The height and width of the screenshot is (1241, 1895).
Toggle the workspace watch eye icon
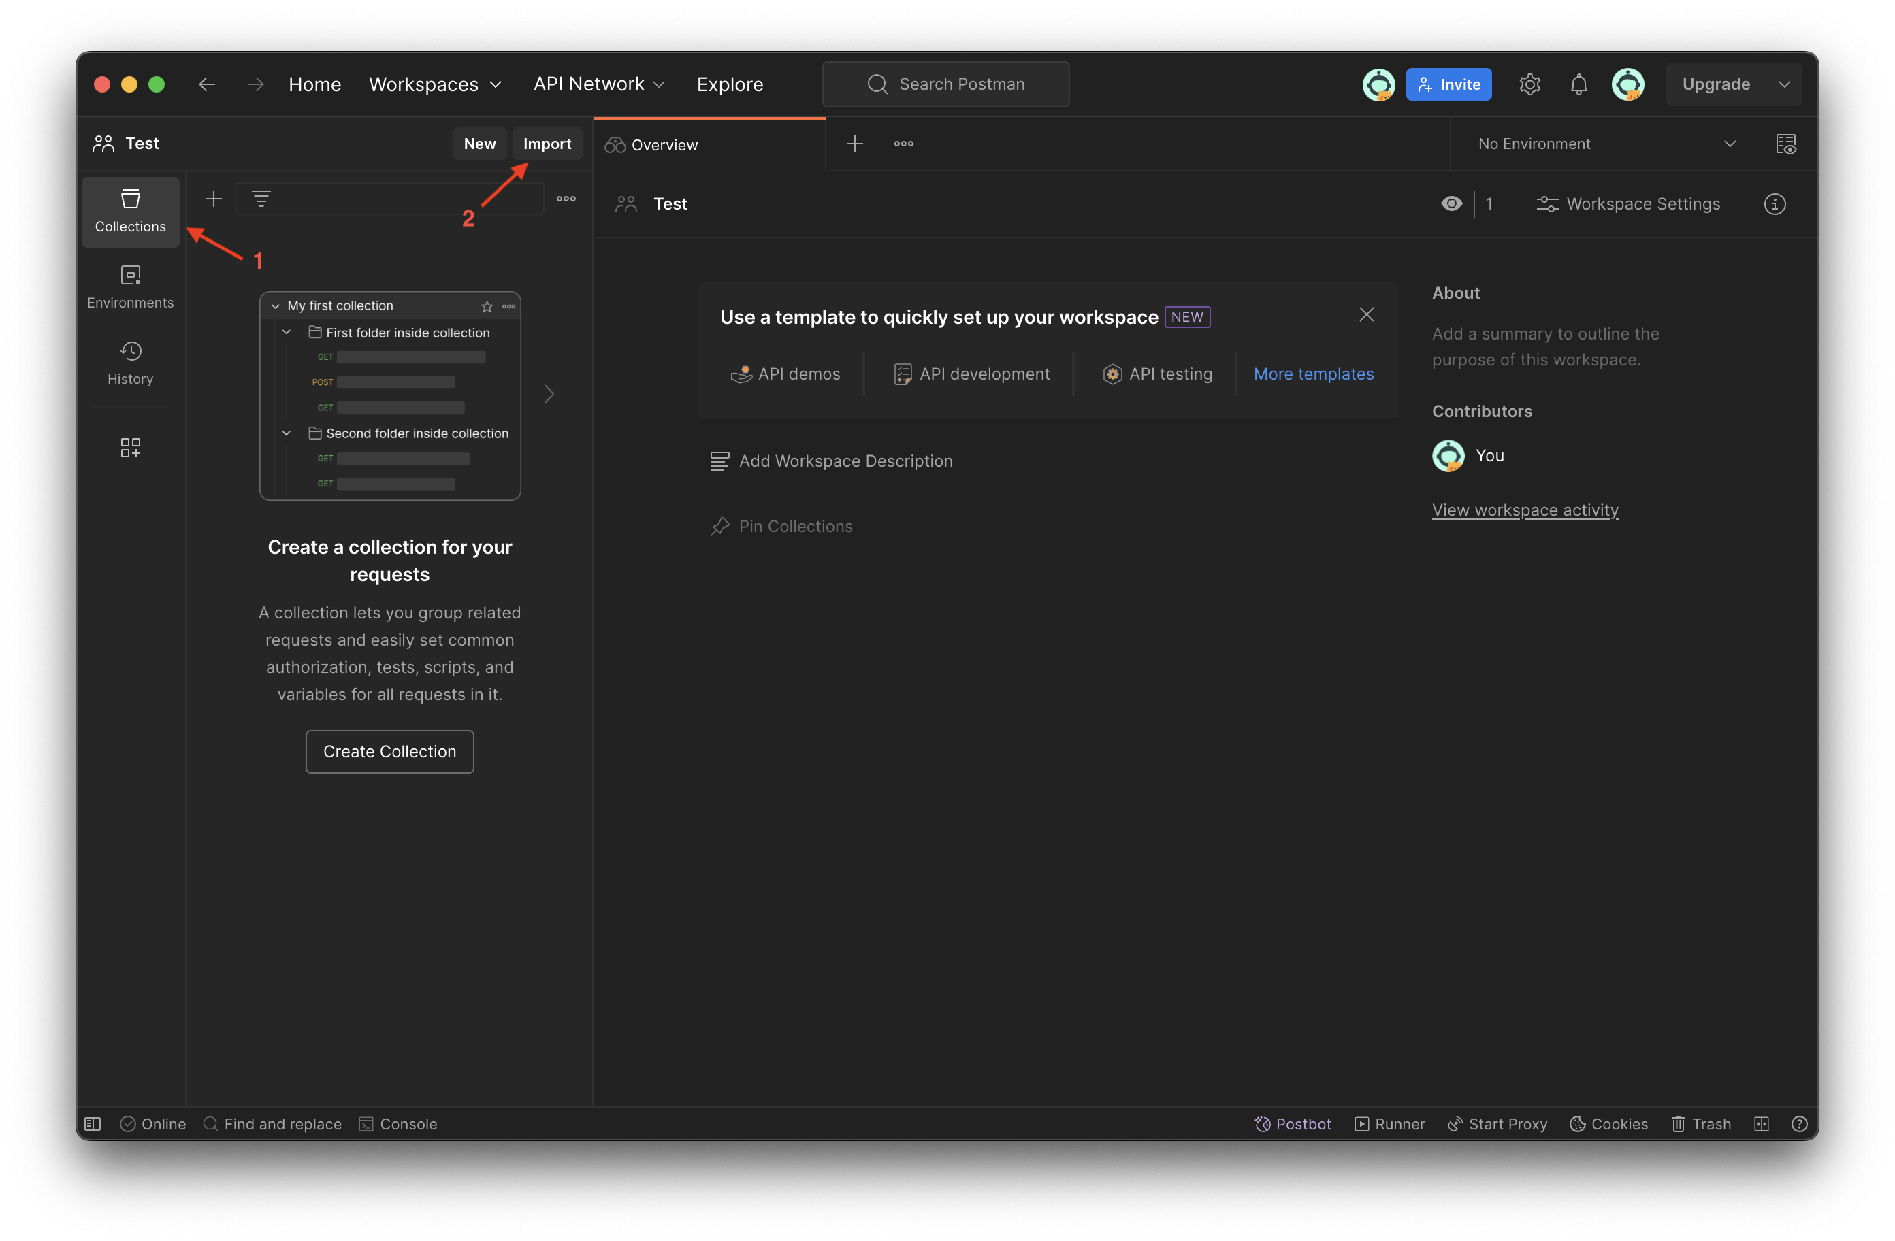tap(1451, 204)
